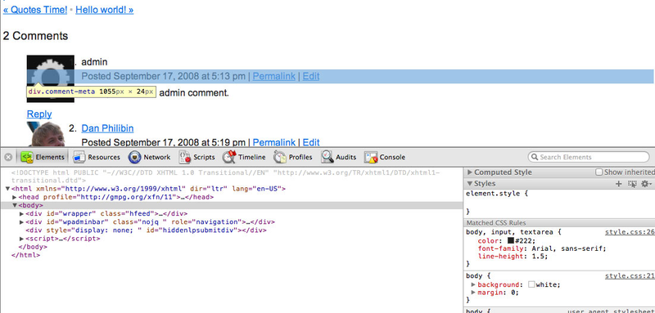This screenshot has width=655, height=313.
Task: Click the #222 color swatch
Action: click(510, 240)
